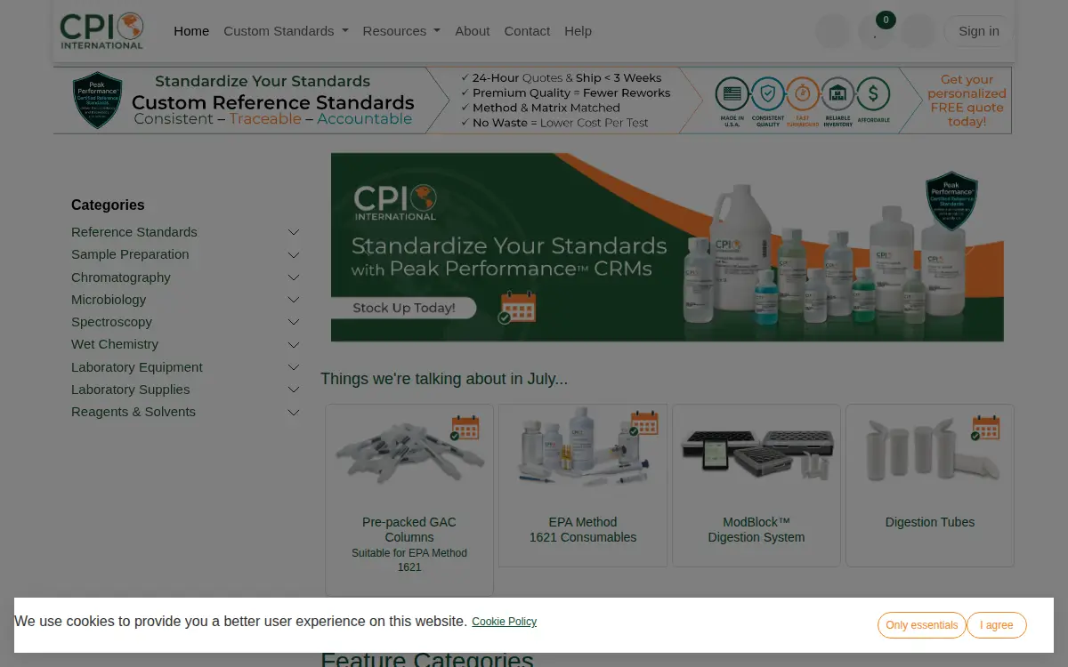Image resolution: width=1068 pixels, height=667 pixels.
Task: Open the EPA Method 1621 Consumables title
Action: (583, 529)
